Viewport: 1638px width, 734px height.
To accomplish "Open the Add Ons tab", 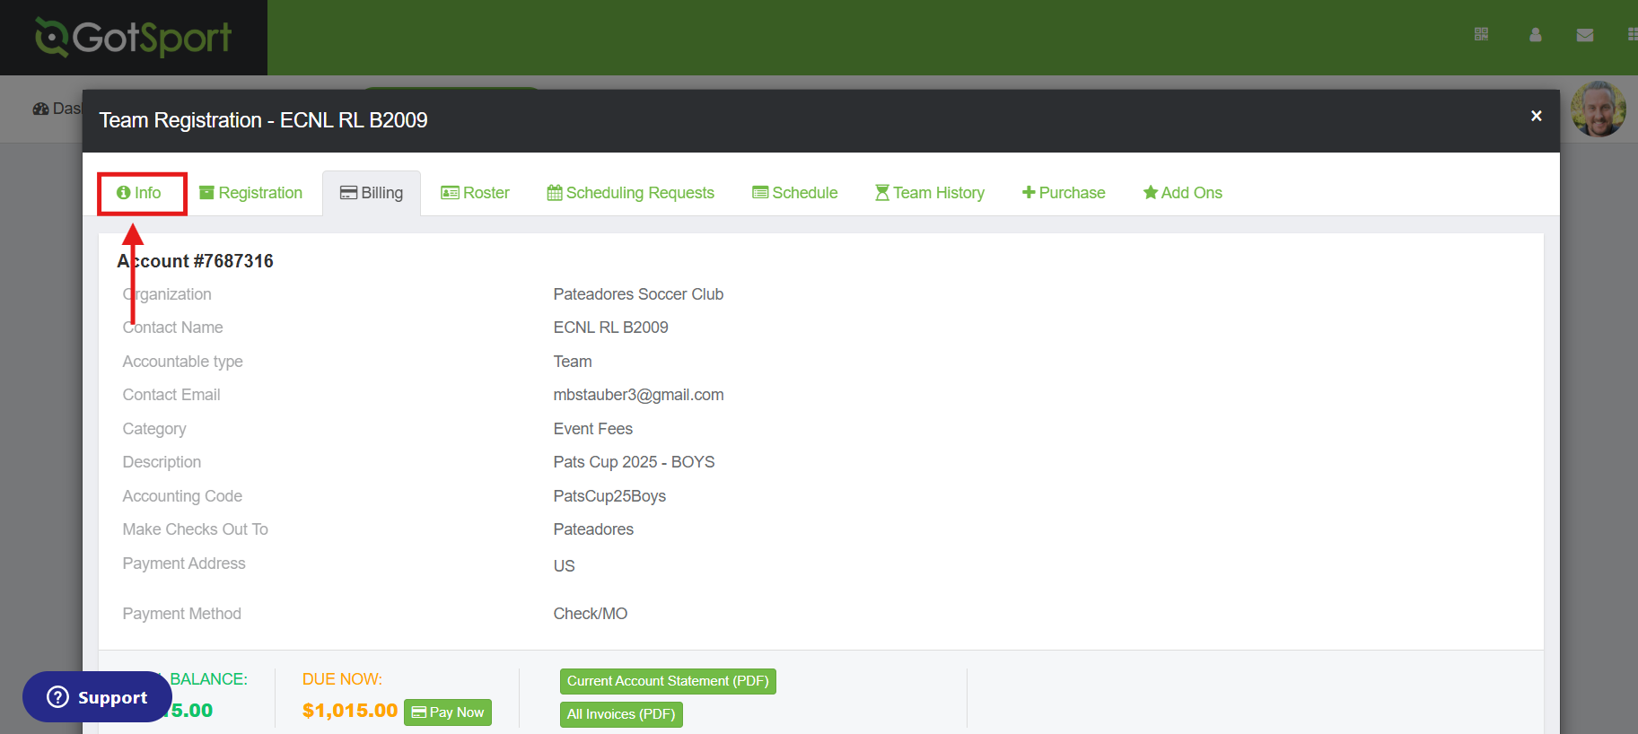I will click(x=1183, y=193).
